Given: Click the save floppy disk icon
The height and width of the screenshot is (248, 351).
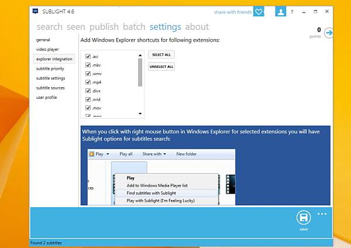Looking at the screenshot, I should click(x=304, y=218).
